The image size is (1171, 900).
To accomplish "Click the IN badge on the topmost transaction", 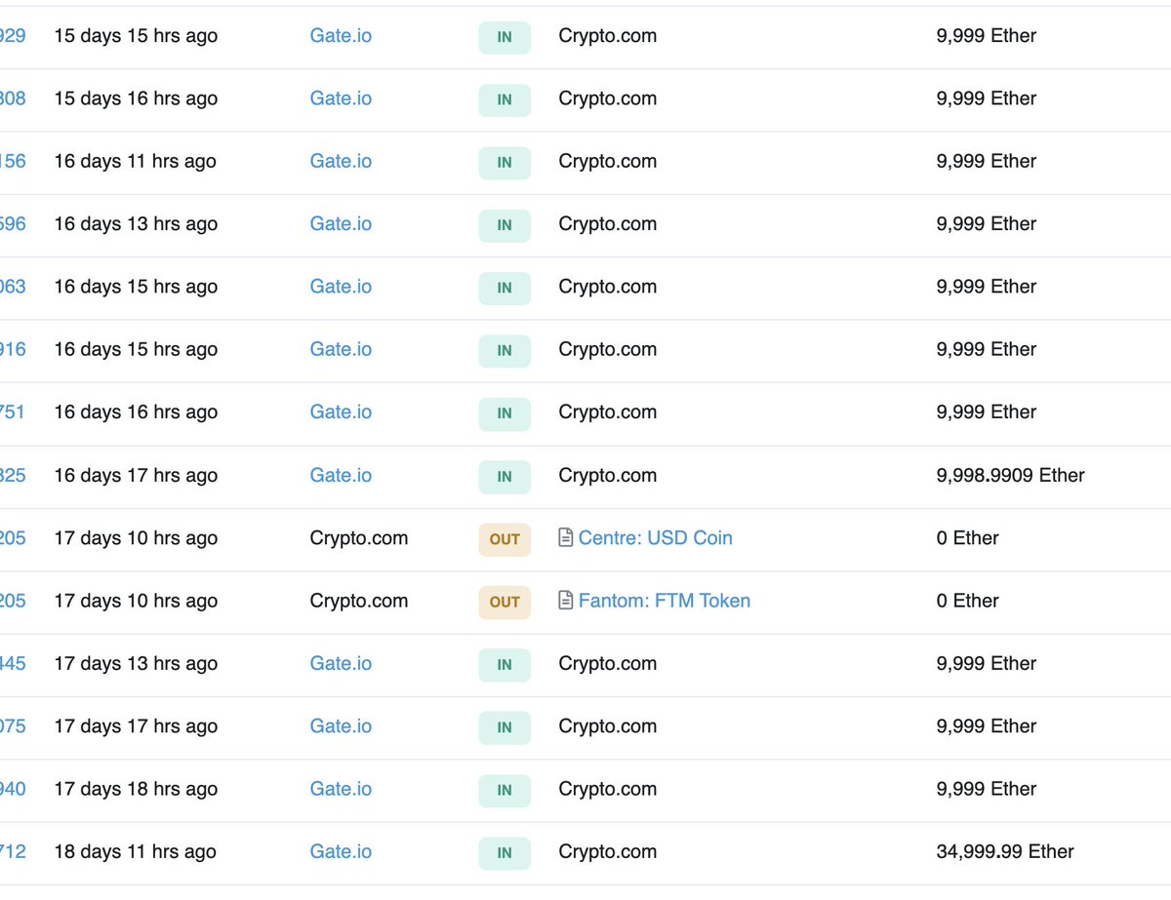I will coord(504,37).
